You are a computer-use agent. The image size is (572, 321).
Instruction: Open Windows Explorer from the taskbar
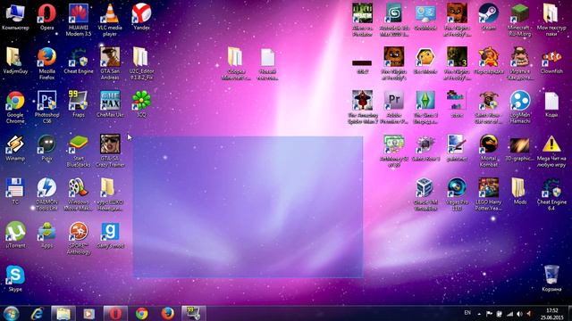click(x=63, y=313)
